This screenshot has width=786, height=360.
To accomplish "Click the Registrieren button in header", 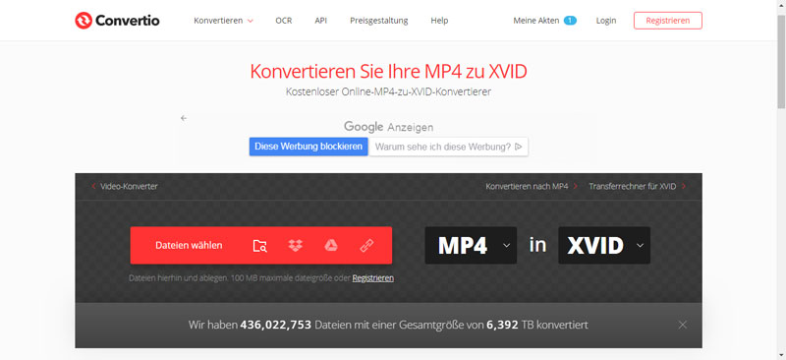I will click(668, 21).
